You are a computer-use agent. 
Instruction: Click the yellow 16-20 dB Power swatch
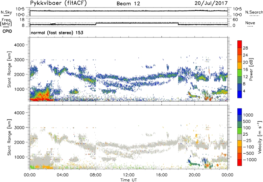coord(240,66)
